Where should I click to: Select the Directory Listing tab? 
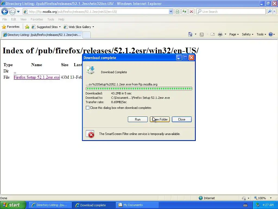(42, 35)
